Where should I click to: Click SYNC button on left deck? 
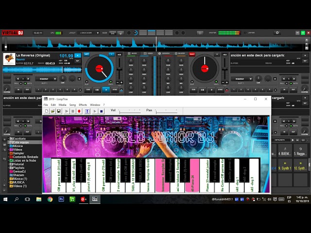pyautogui.click(x=115, y=90)
